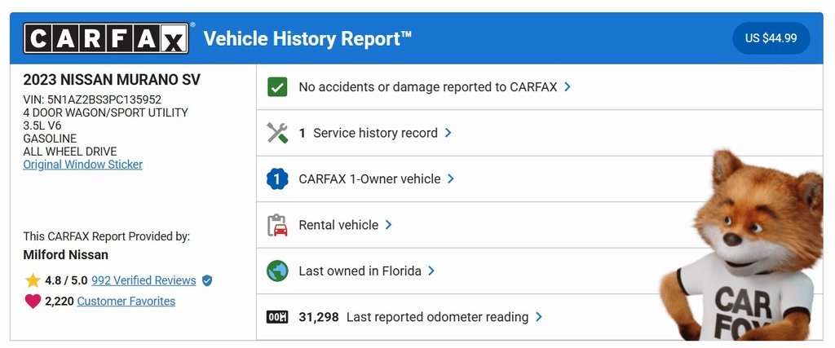Open the Customer Favorites link
Image resolution: width=835 pixels, height=348 pixels.
[126, 302]
